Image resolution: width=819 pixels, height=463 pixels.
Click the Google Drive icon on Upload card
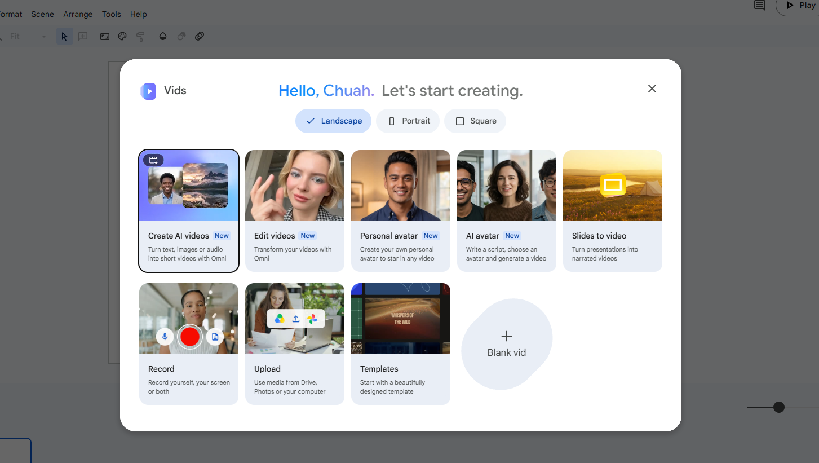tap(280, 319)
